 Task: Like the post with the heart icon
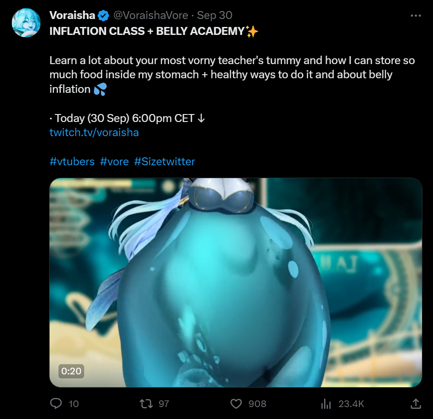click(x=236, y=404)
